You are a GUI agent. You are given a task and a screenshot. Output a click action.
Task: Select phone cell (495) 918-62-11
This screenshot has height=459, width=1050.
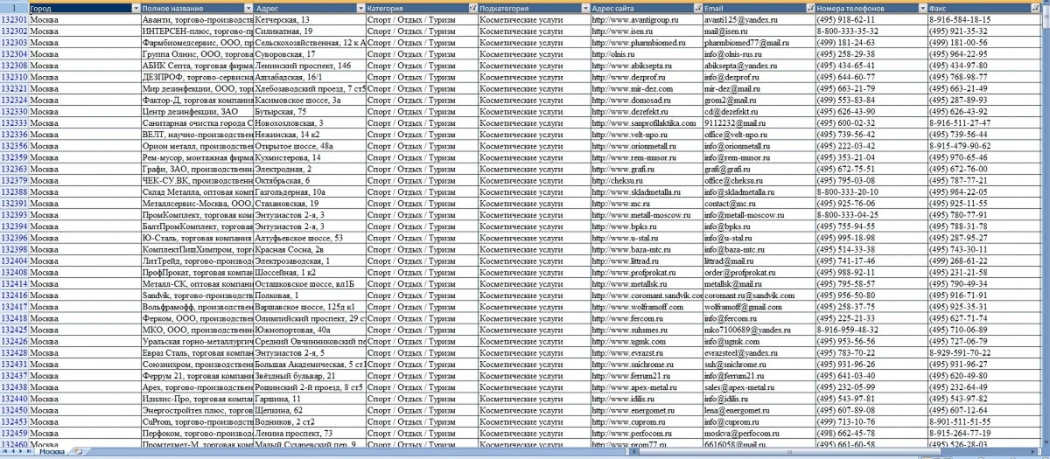(871, 19)
